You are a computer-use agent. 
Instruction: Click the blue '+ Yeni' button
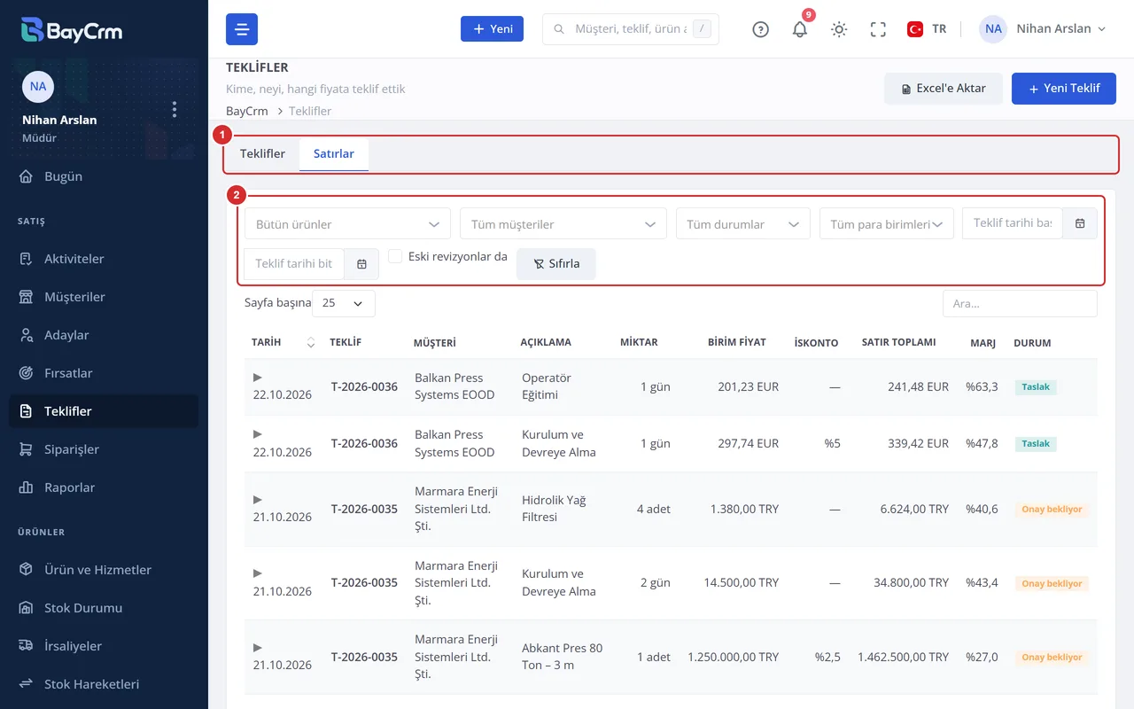(x=492, y=29)
